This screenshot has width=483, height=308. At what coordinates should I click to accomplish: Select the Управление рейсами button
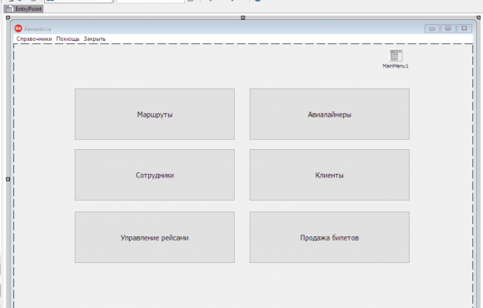[155, 237]
